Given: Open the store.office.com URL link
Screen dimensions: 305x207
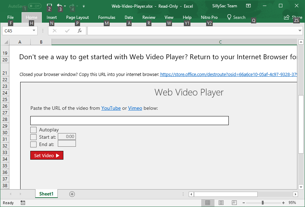Looking at the screenshot, I should (x=228, y=74).
